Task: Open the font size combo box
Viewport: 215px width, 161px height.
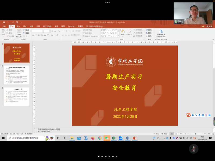Action: click(x=47, y=31)
